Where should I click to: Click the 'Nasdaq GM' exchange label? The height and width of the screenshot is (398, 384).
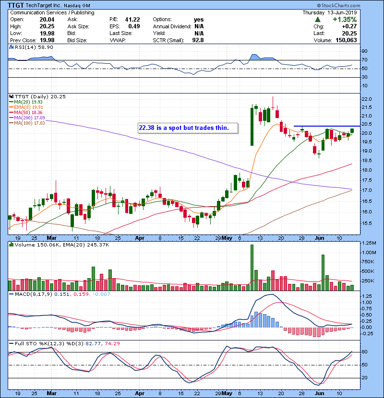click(77, 6)
